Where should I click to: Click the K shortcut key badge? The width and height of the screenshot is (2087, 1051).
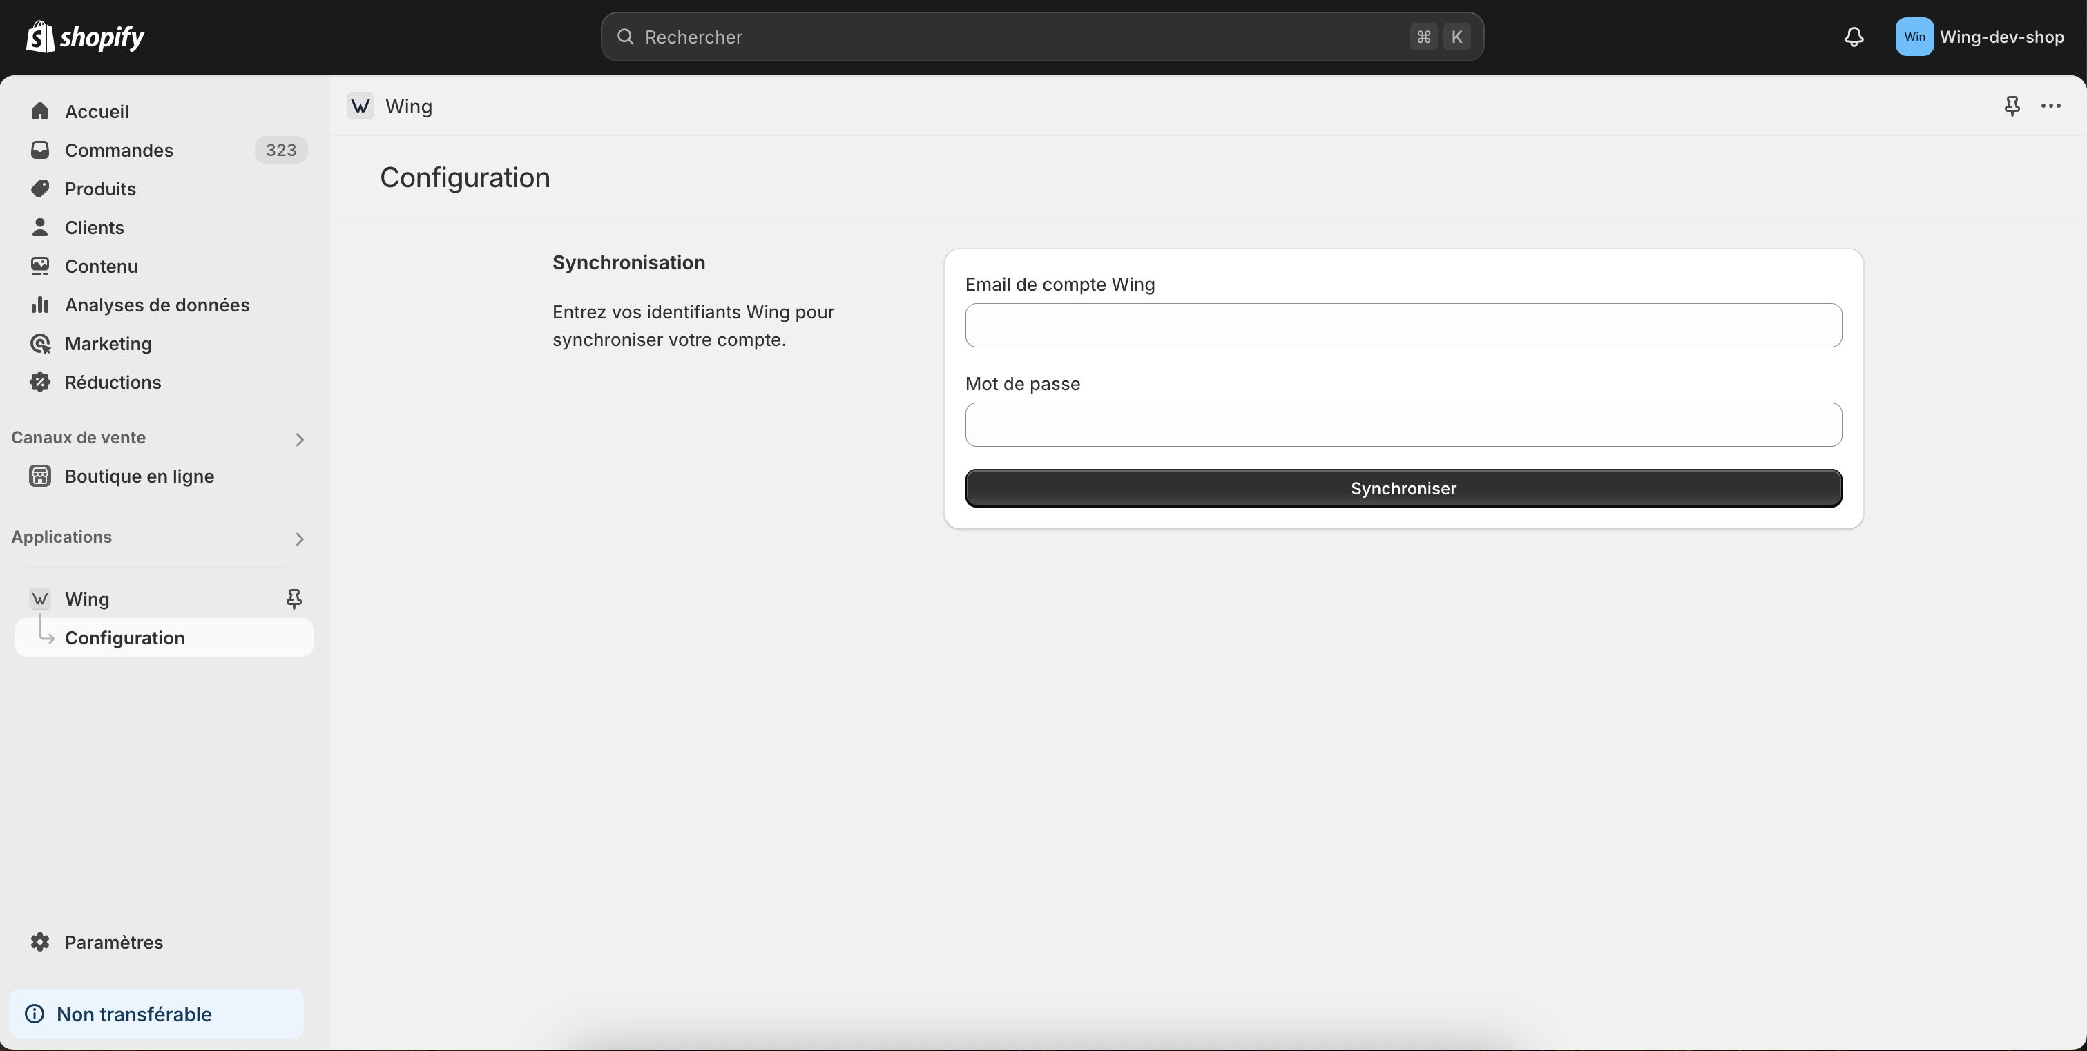coord(1456,37)
